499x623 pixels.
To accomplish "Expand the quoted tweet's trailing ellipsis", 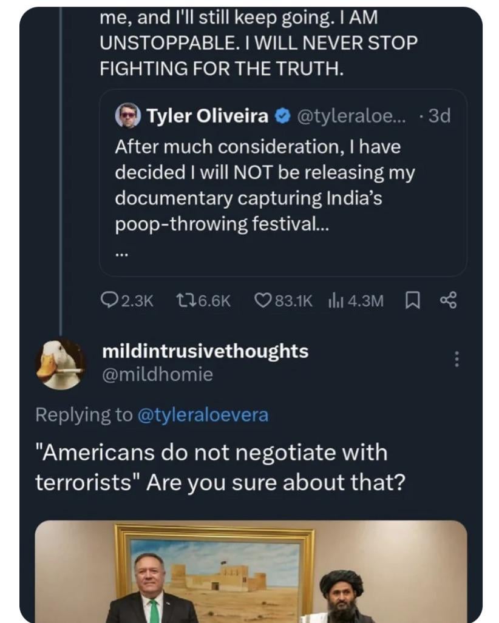I will click(x=122, y=254).
